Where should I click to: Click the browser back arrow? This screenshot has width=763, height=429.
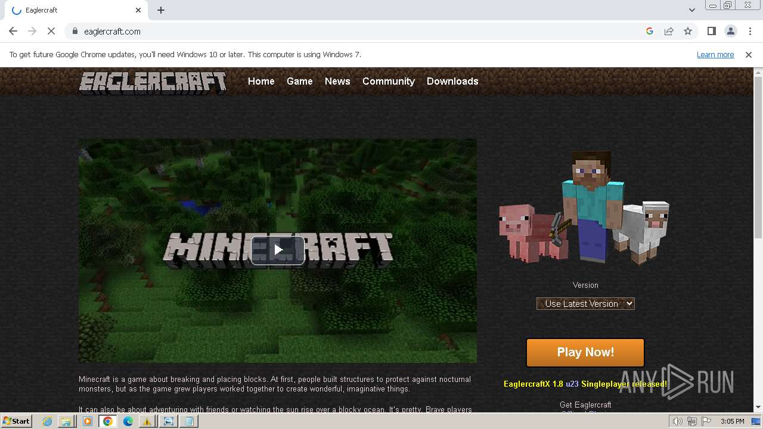click(x=13, y=31)
